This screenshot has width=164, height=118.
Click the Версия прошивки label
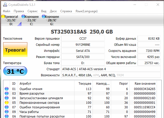[47, 39]
